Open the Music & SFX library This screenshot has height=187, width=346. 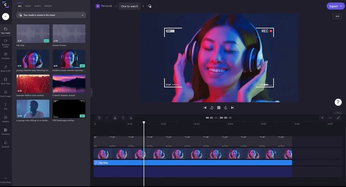6,68
